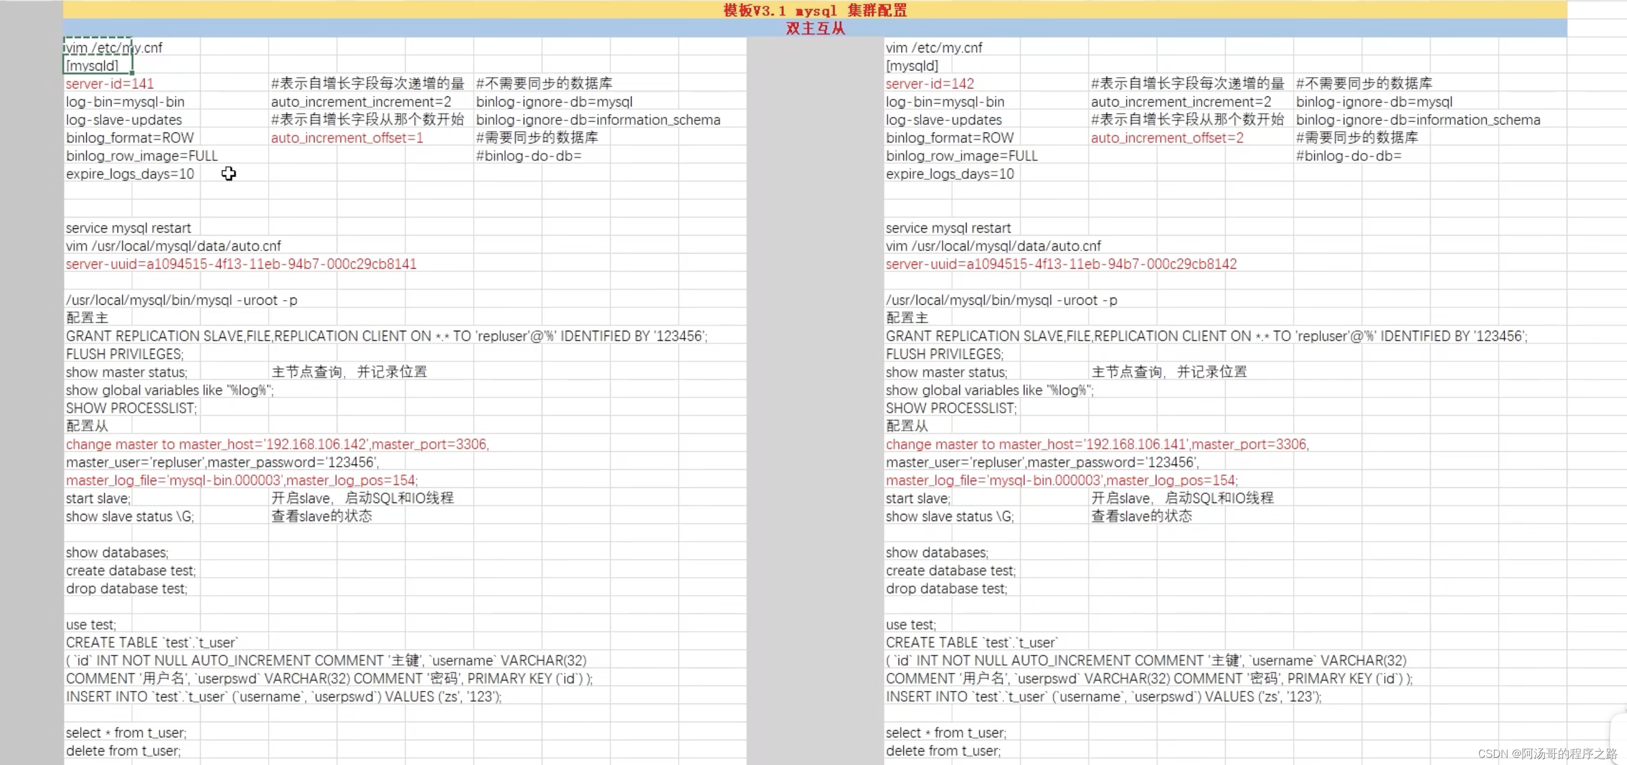The image size is (1627, 765).
Task: Select the right GRANT REPLICATION SLAVE cell
Action: tap(1206, 337)
